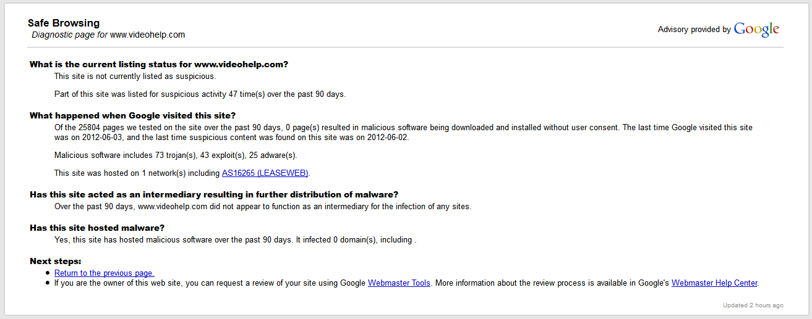
Task: Click Return to the previous page link
Action: tap(104, 273)
